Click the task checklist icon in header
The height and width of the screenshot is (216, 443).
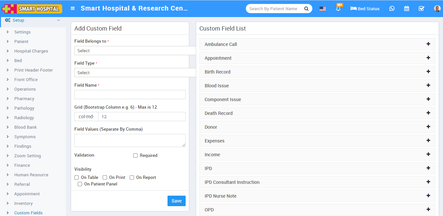421,9
